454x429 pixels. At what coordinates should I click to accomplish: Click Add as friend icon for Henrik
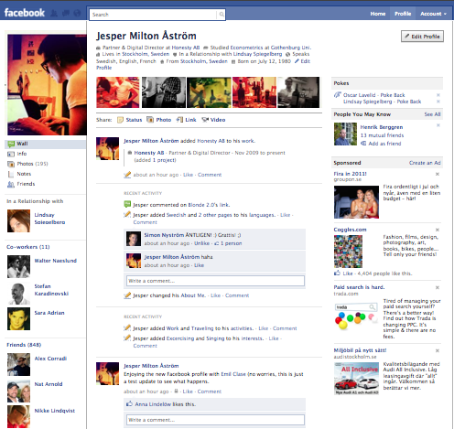click(x=363, y=144)
